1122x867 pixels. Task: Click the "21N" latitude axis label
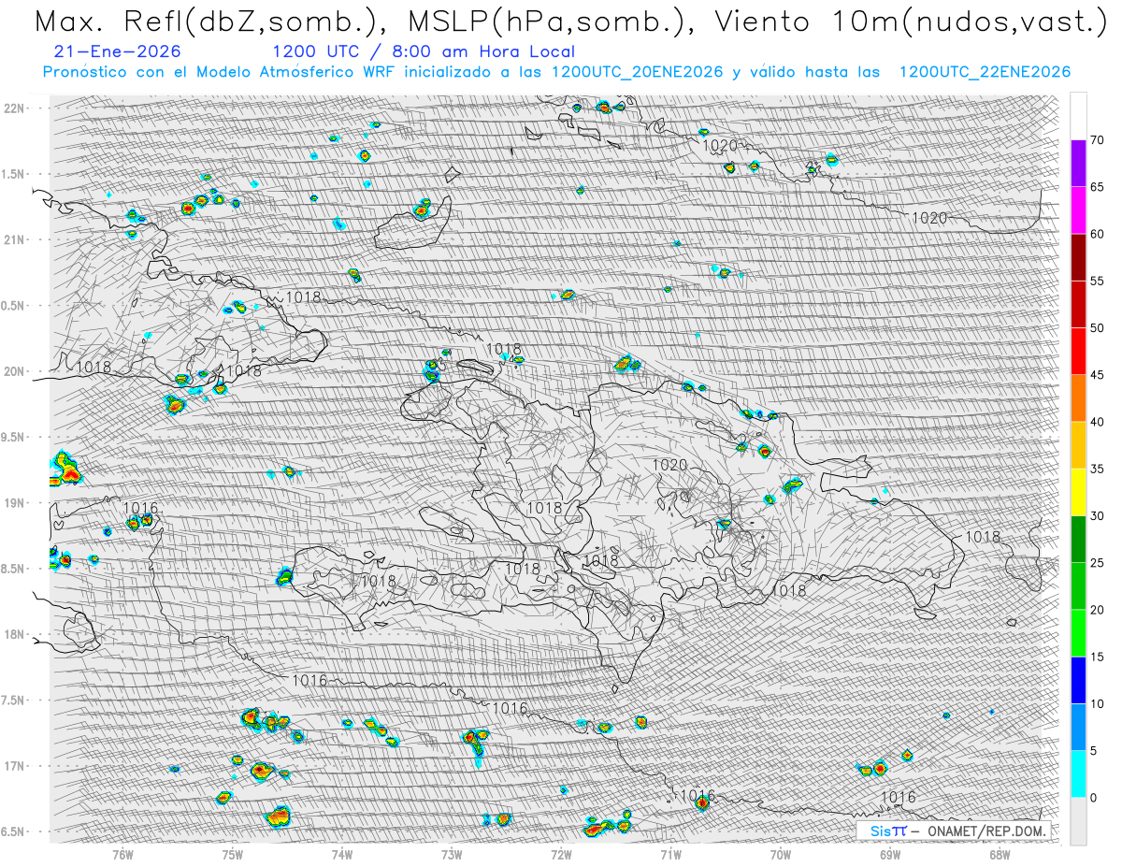[x=13, y=239]
